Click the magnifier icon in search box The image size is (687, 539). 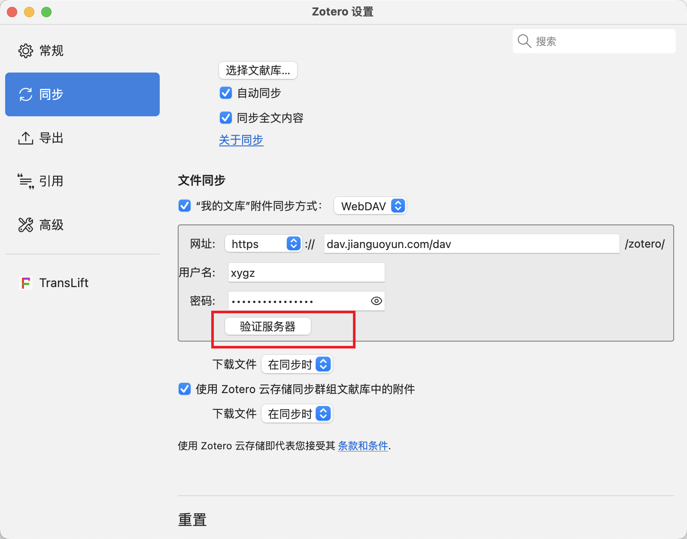(x=524, y=41)
